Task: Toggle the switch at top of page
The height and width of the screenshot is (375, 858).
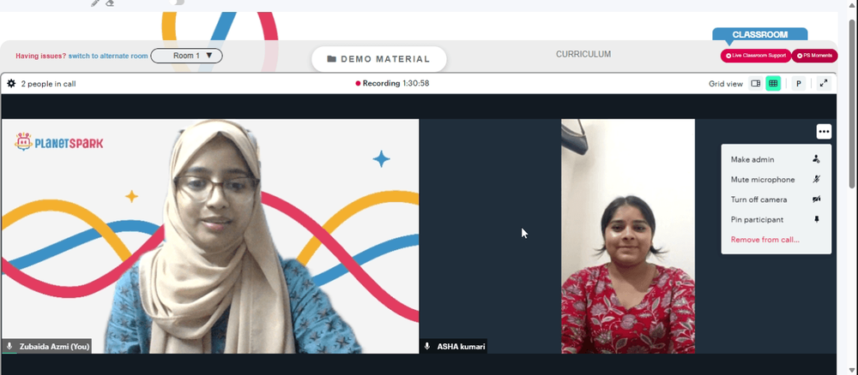Action: (x=177, y=3)
